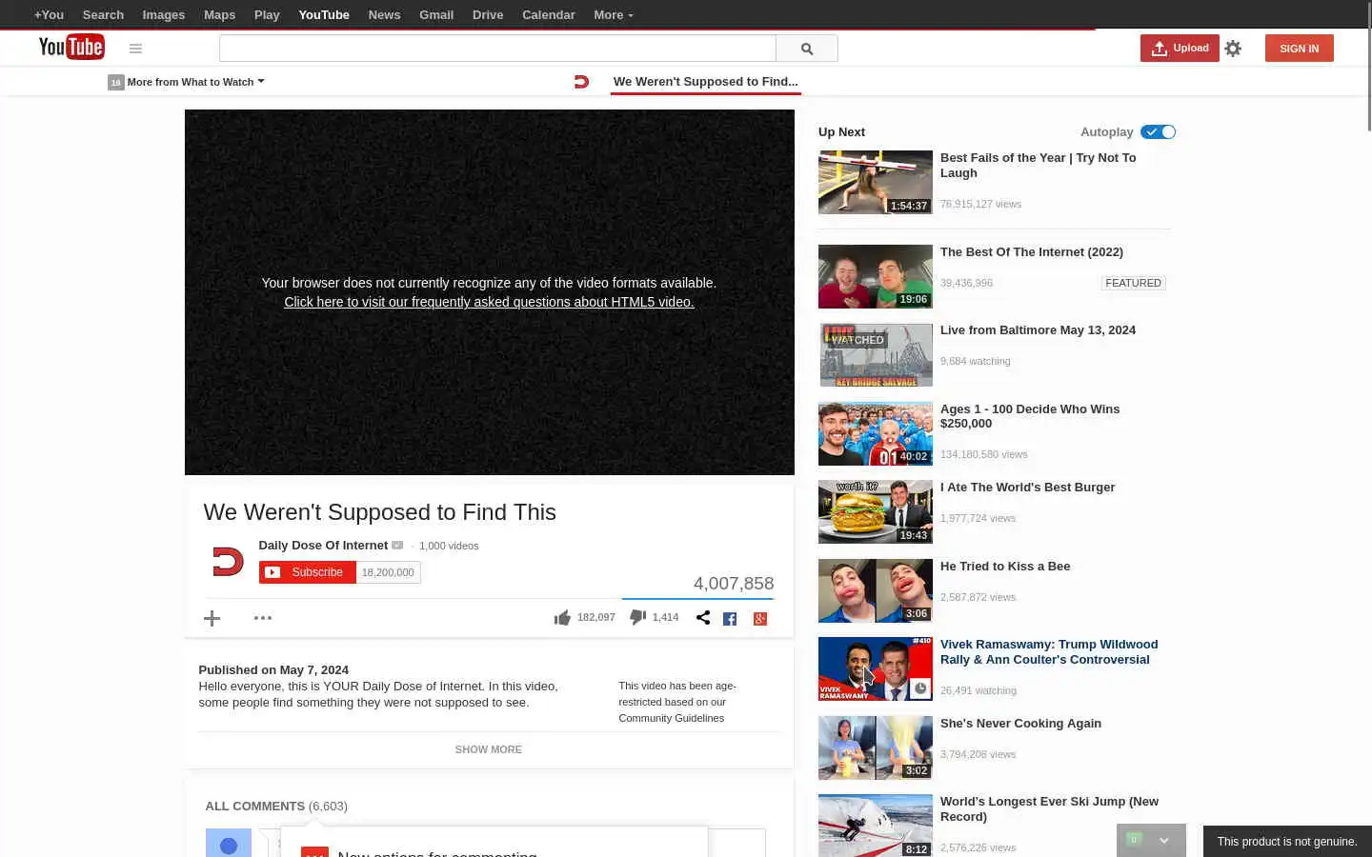Click the thumbs up like icon
Viewport: 1372px width, 857px height.
[562, 618]
